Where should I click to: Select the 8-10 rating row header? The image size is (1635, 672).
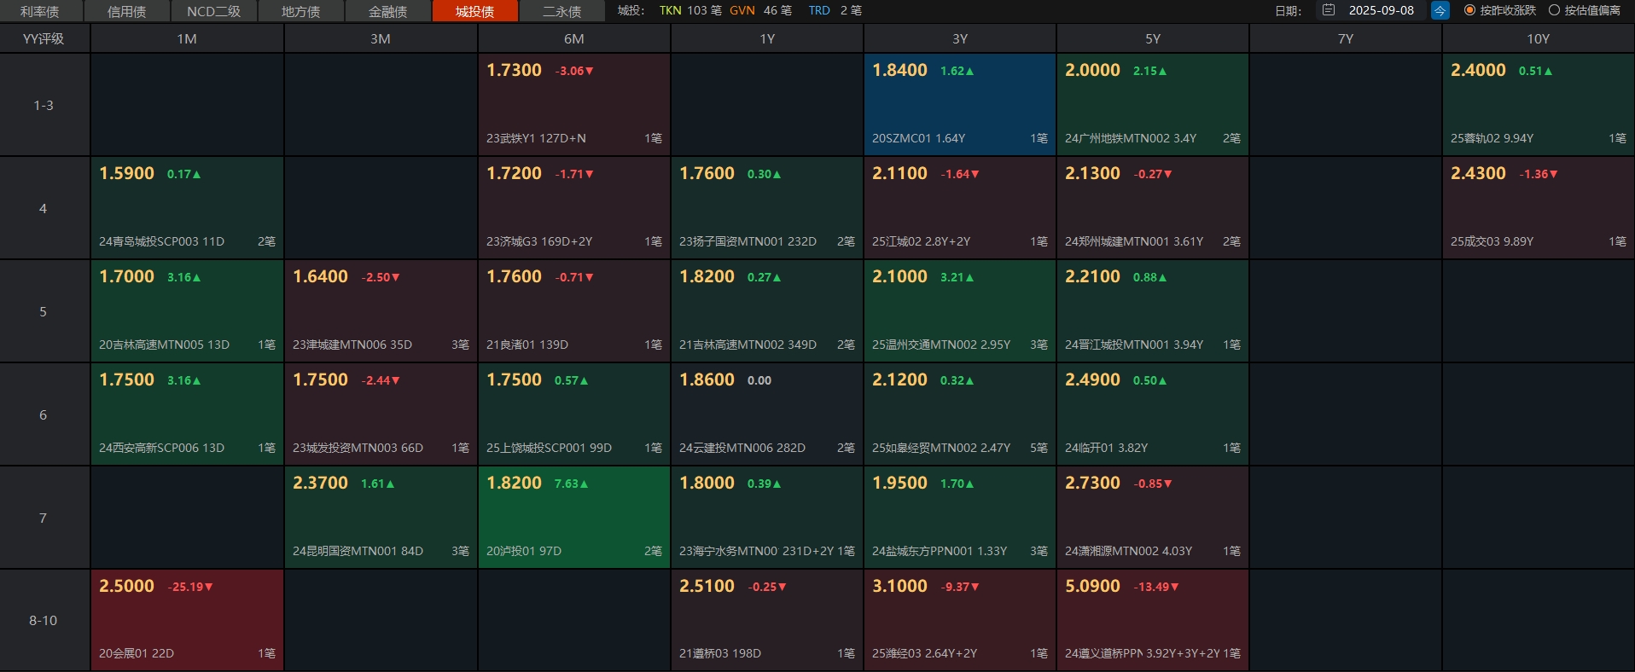[x=44, y=620]
